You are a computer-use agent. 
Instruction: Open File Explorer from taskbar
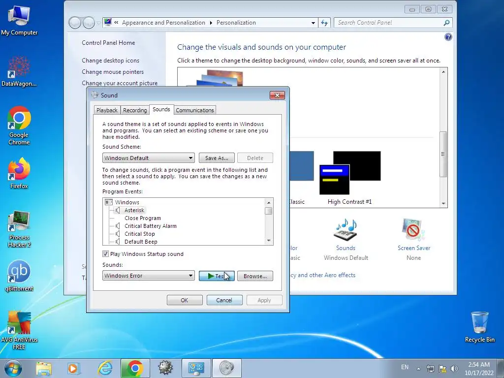click(44, 368)
